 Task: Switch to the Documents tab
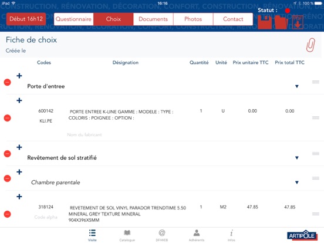[153, 19]
